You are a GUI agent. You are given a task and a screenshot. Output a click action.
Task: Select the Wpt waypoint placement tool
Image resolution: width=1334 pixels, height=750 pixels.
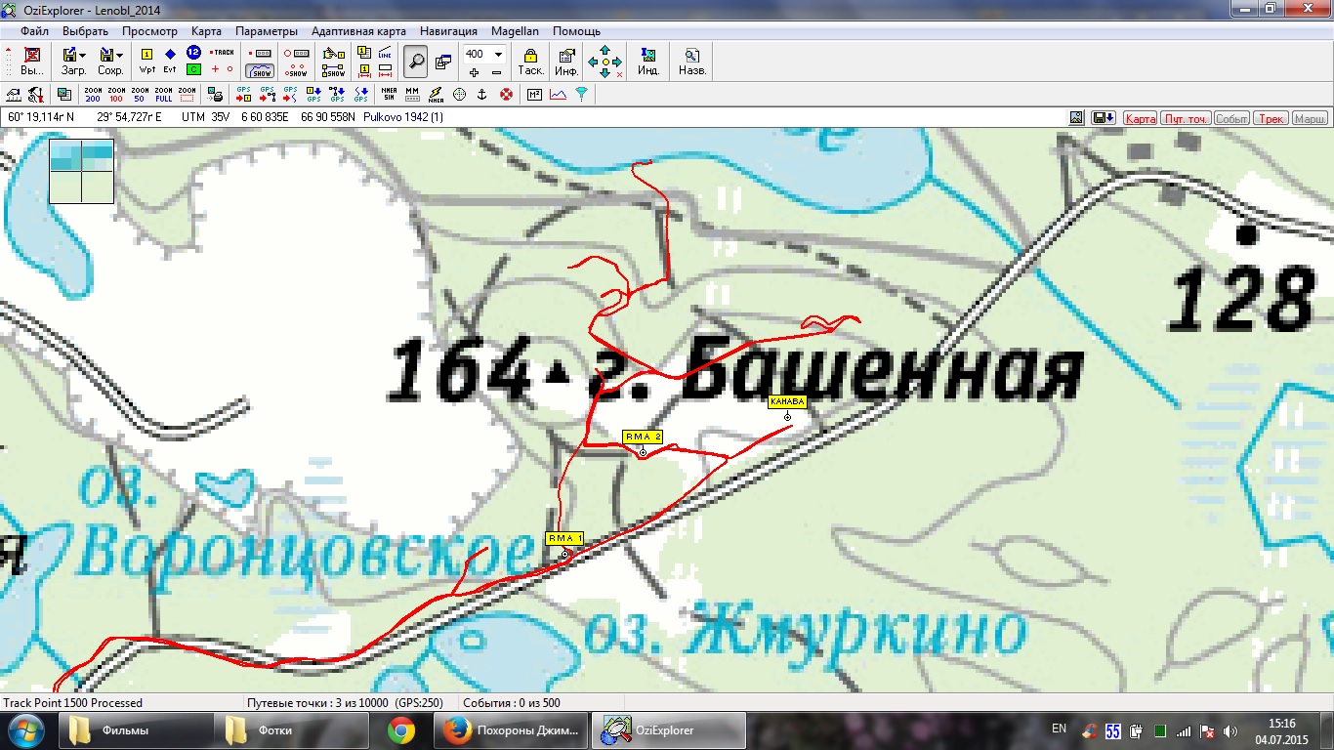147,61
